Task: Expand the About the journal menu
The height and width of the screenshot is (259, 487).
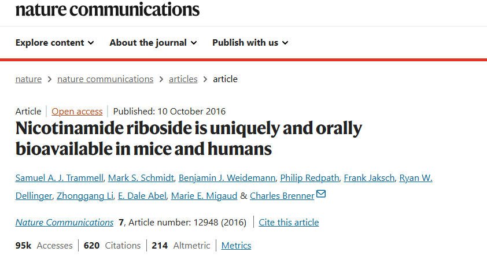Action: pos(153,43)
